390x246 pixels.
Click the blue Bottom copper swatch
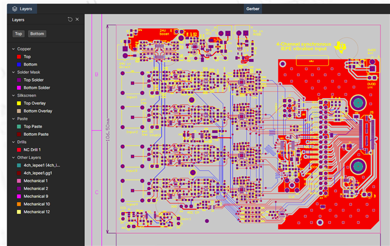coord(19,65)
